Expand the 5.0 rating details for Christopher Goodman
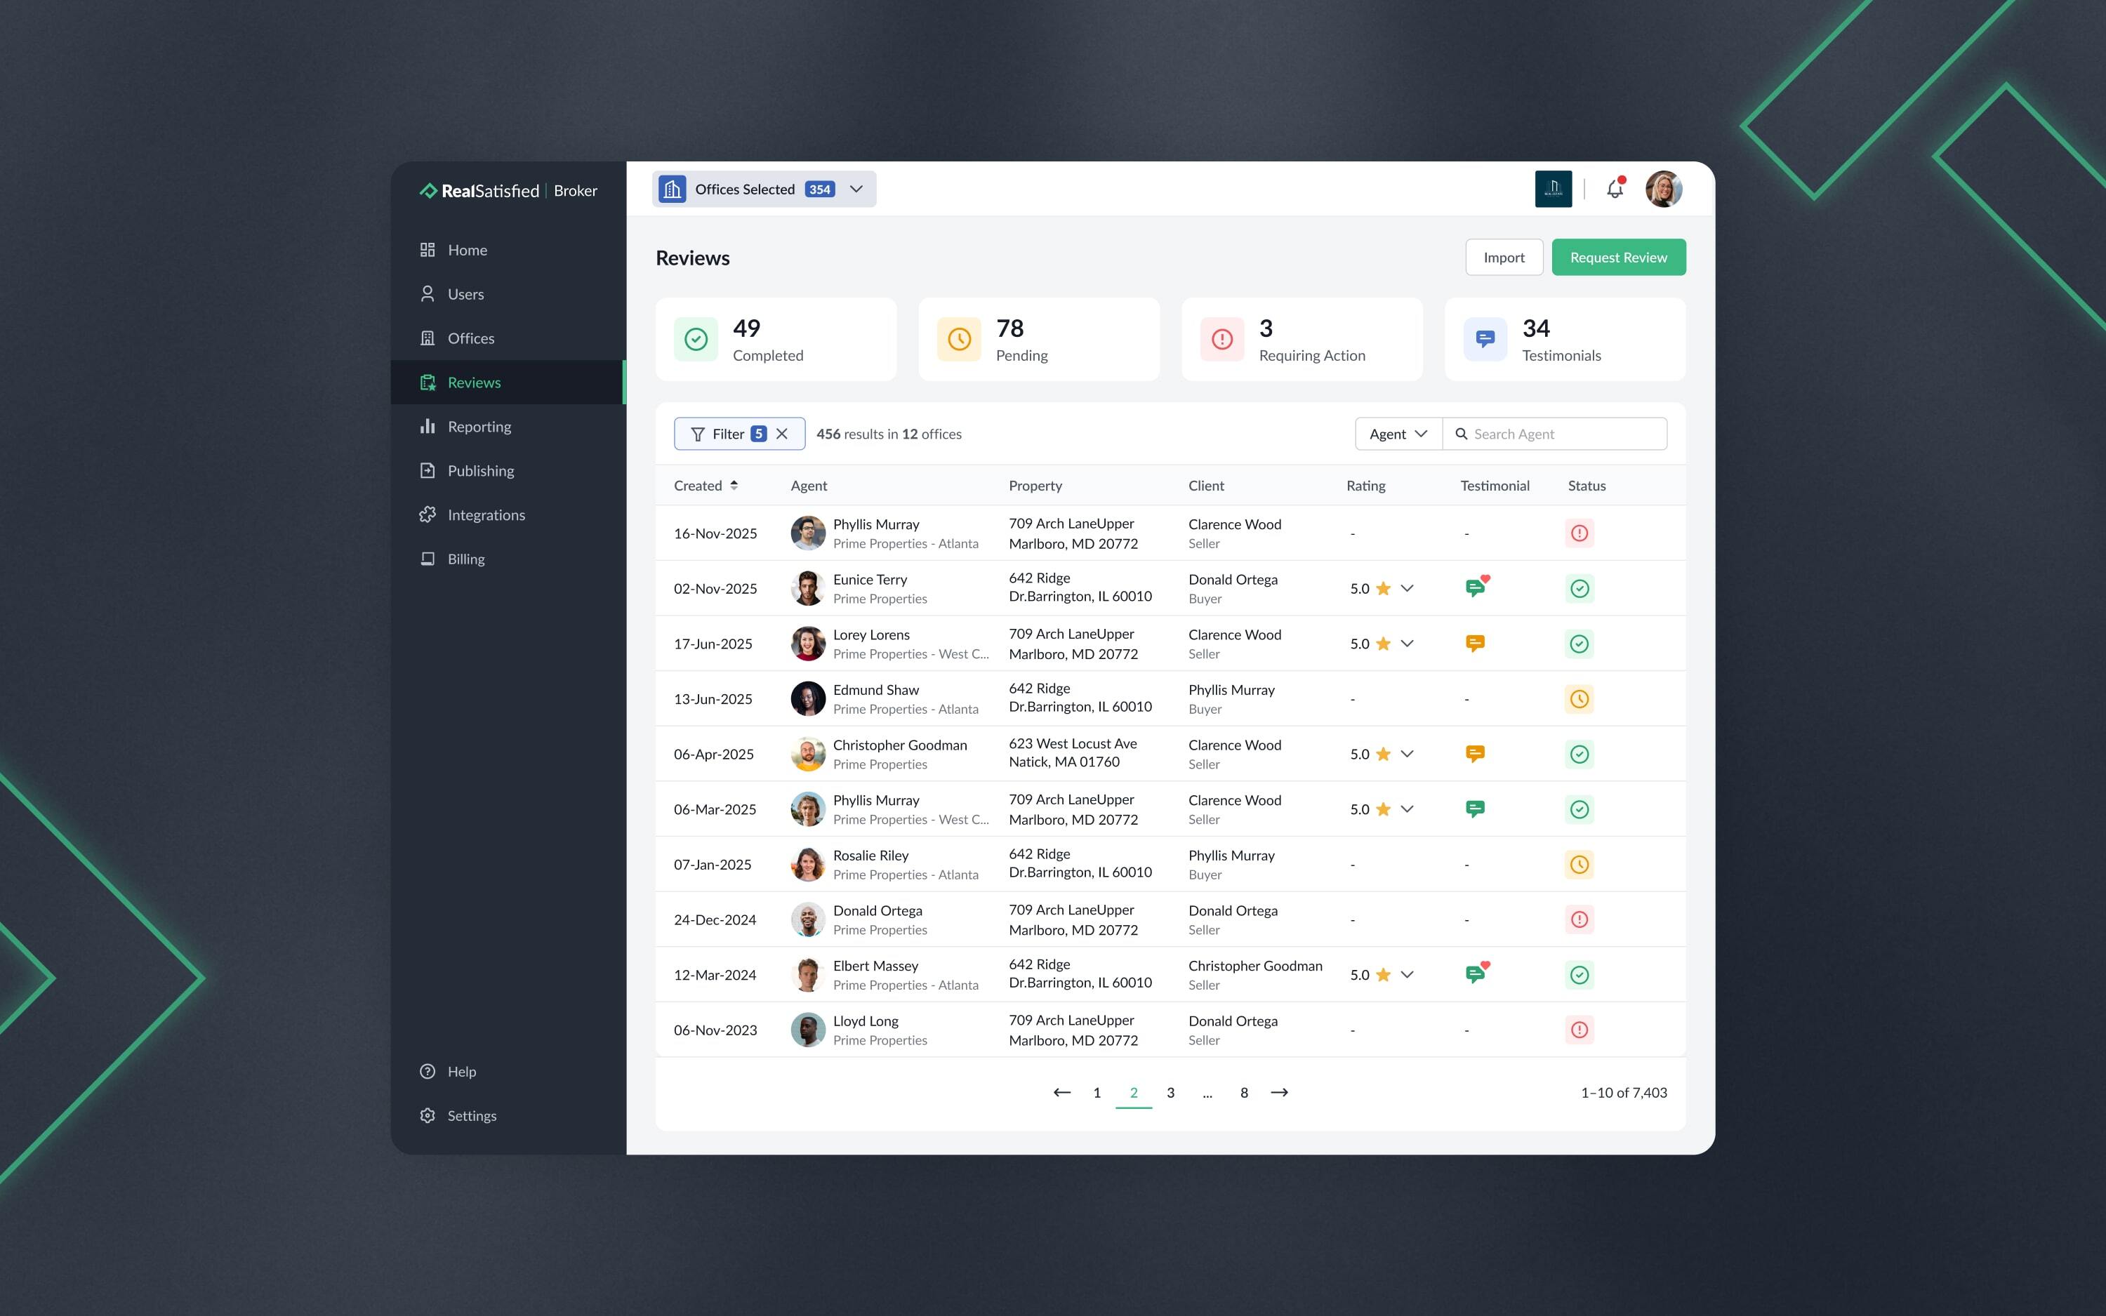Viewport: 2106px width, 1316px height. coord(1408,754)
